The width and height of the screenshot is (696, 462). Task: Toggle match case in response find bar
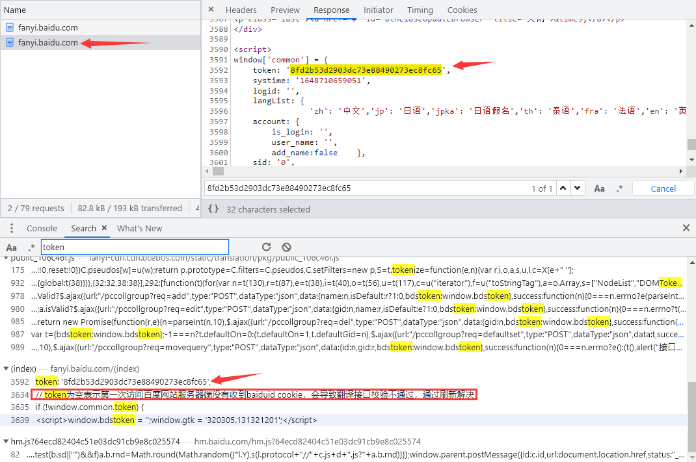[x=600, y=188]
